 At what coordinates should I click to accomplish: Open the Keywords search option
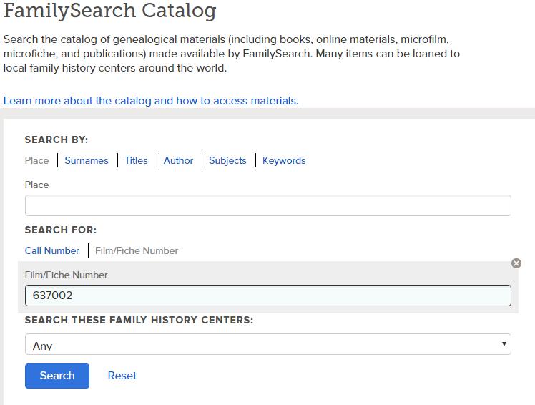click(284, 160)
